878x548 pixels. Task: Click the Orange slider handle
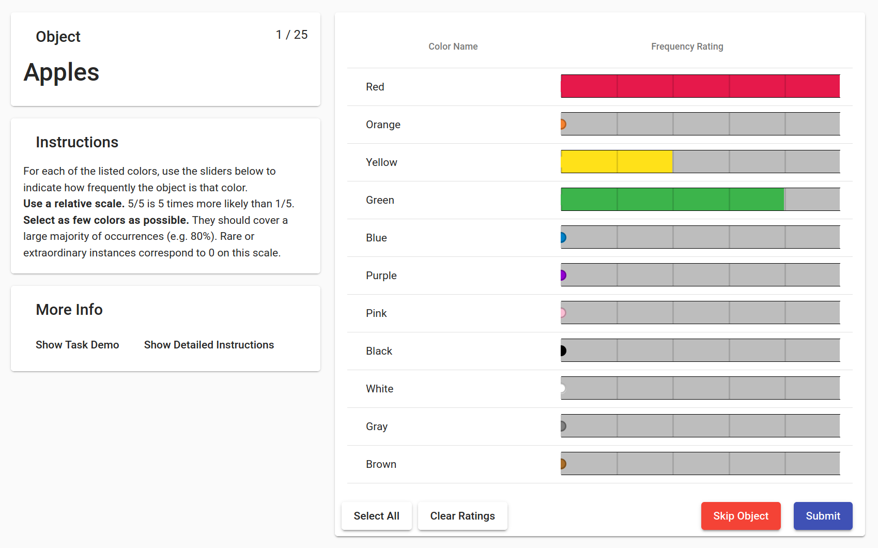(x=562, y=124)
